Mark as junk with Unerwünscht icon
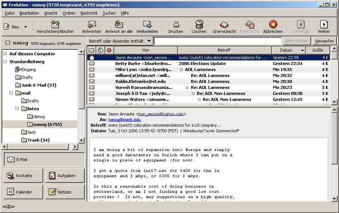This screenshot has width=339, height=213. click(x=224, y=25)
